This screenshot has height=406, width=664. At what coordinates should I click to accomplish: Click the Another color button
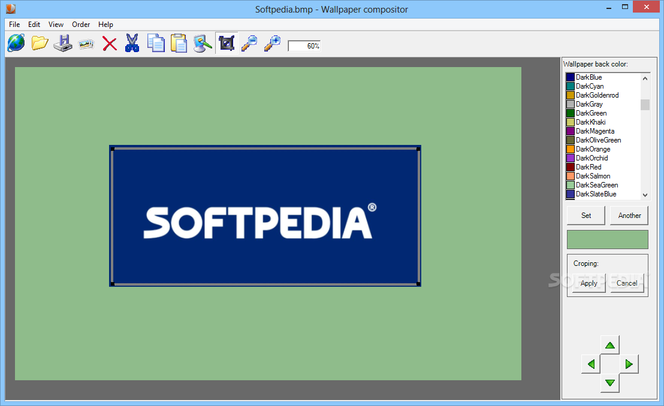pos(629,216)
